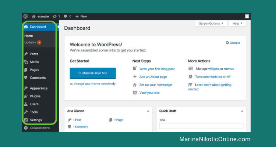Click the 1 Comment link
This screenshot has width=276, height=147.
coord(81,127)
